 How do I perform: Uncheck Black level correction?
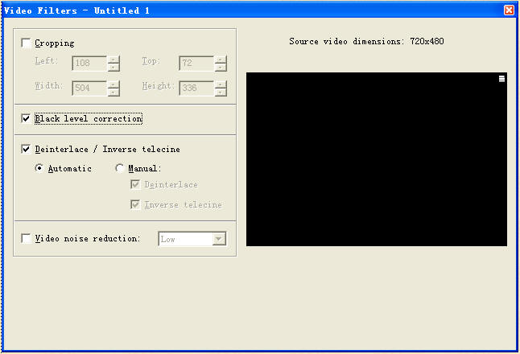point(26,118)
